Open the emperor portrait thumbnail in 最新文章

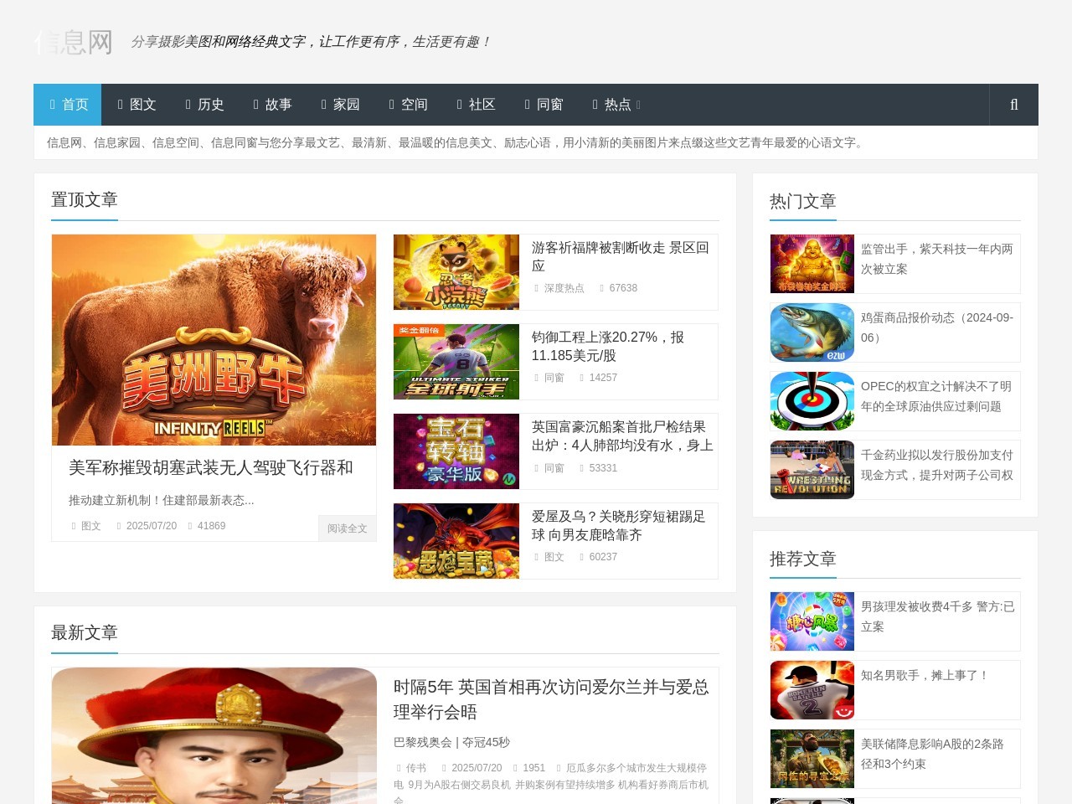pyautogui.click(x=214, y=735)
